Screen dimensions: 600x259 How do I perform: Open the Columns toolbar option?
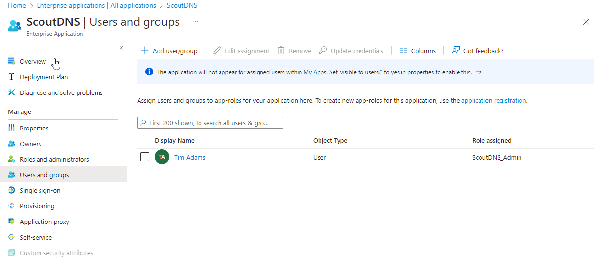click(x=417, y=51)
